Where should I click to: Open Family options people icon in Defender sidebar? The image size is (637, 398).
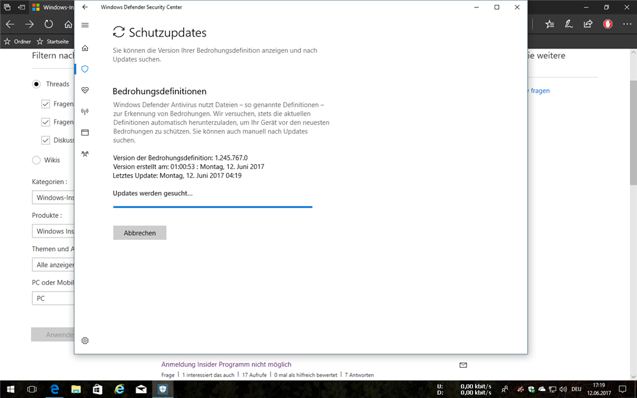coord(85,154)
